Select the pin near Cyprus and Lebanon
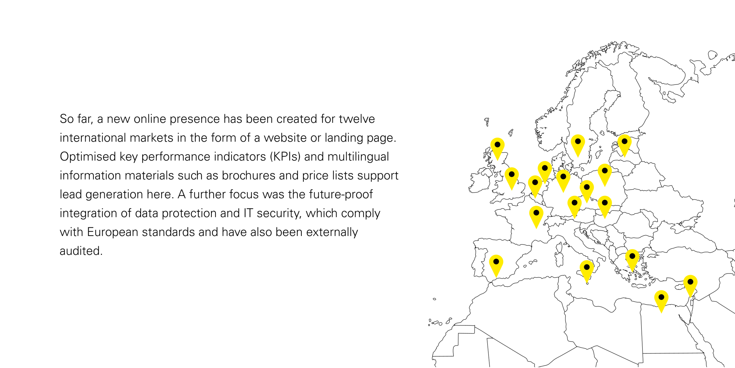The height and width of the screenshot is (368, 735). click(x=690, y=286)
